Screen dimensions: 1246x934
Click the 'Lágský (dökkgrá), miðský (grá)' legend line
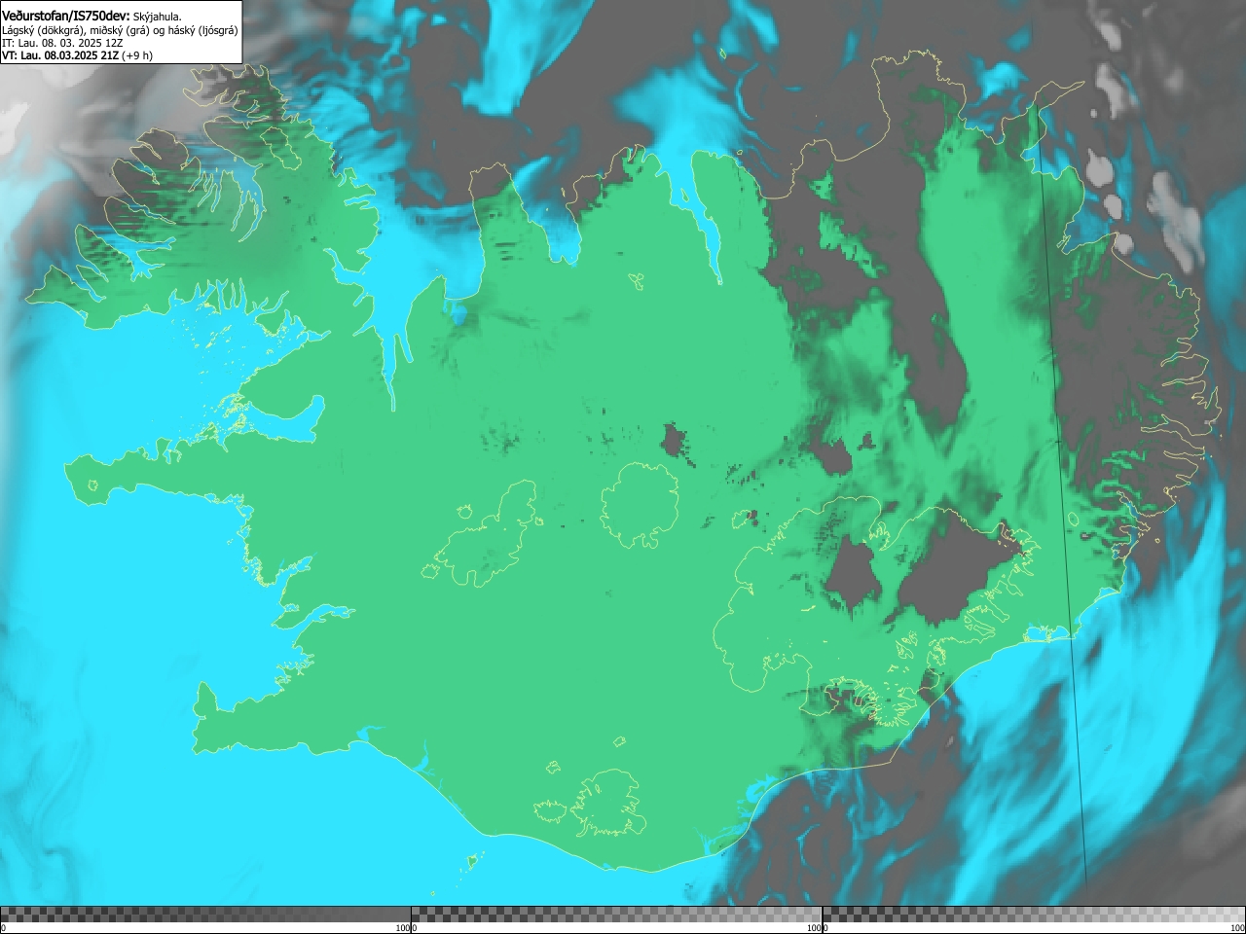(120, 30)
